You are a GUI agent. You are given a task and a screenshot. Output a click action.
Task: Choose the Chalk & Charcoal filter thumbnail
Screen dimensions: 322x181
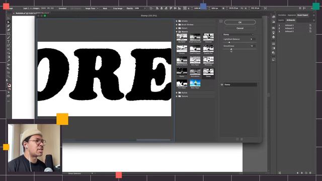(195, 37)
